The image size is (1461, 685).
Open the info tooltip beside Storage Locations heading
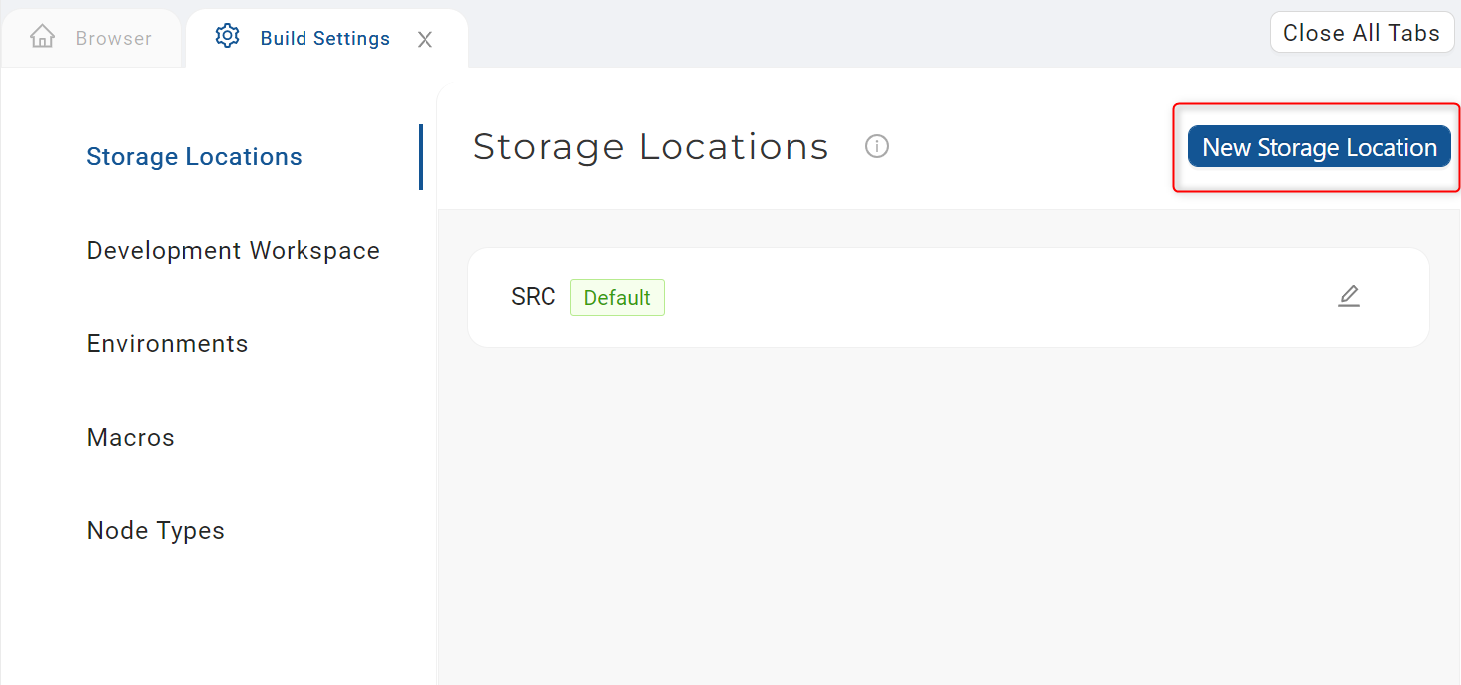877,146
